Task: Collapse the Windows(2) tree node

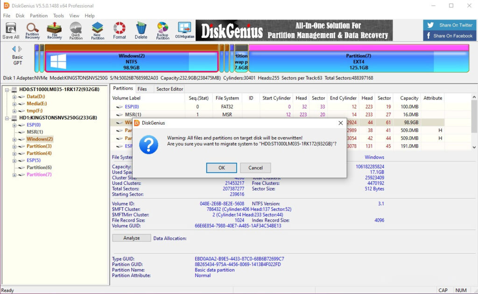Action: click(x=15, y=139)
